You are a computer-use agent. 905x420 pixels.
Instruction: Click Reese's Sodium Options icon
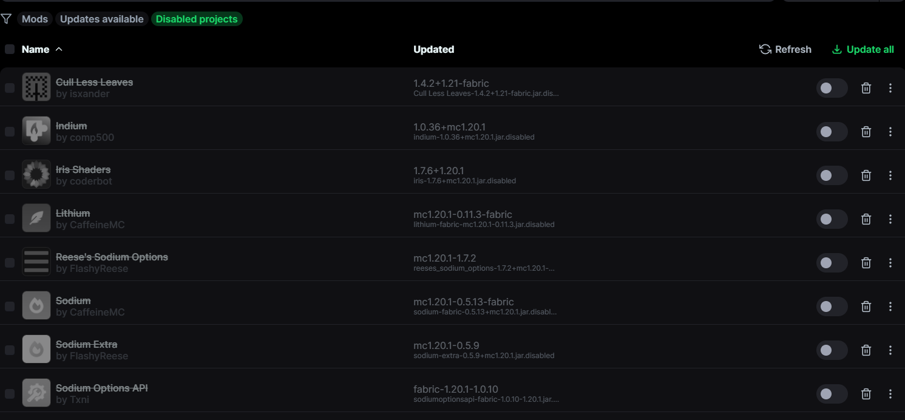coord(36,262)
